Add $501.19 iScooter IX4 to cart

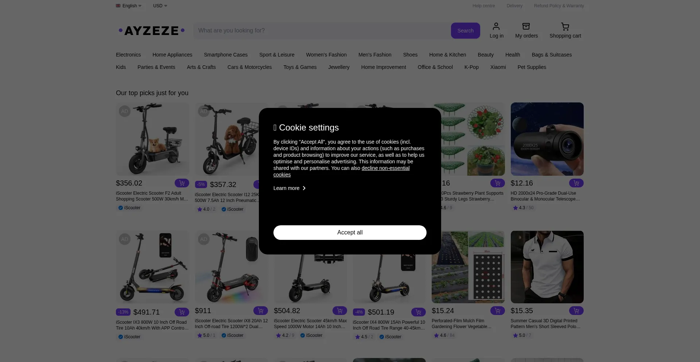tap(418, 312)
